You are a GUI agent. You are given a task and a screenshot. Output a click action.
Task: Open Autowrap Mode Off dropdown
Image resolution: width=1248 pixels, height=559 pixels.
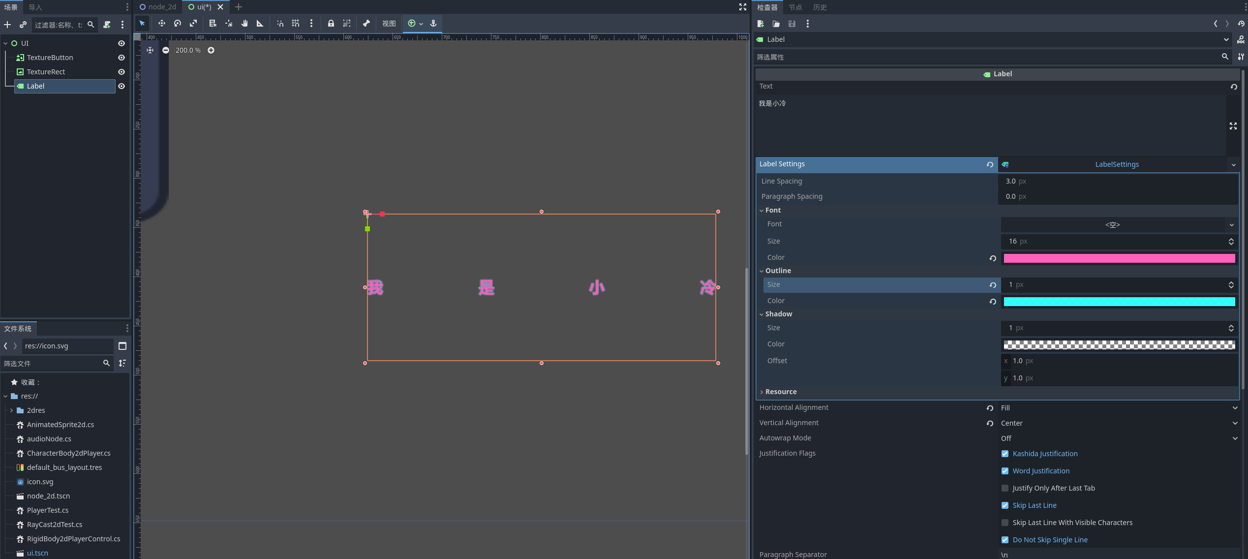tap(1119, 438)
